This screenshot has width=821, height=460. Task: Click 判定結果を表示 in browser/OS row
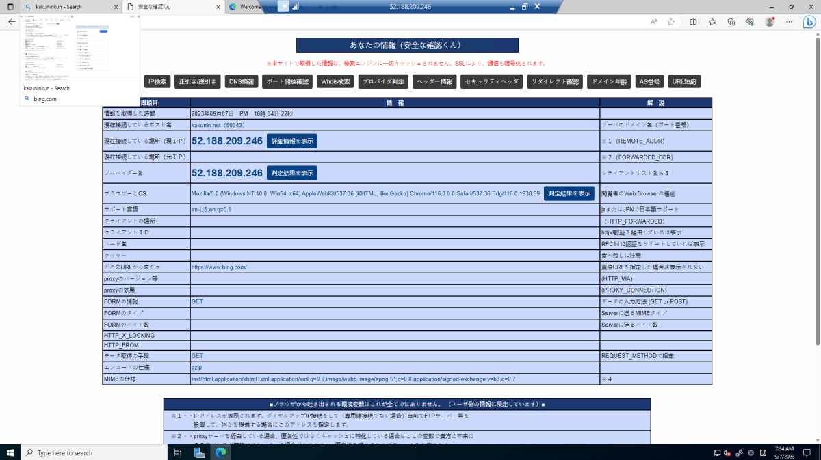click(569, 193)
